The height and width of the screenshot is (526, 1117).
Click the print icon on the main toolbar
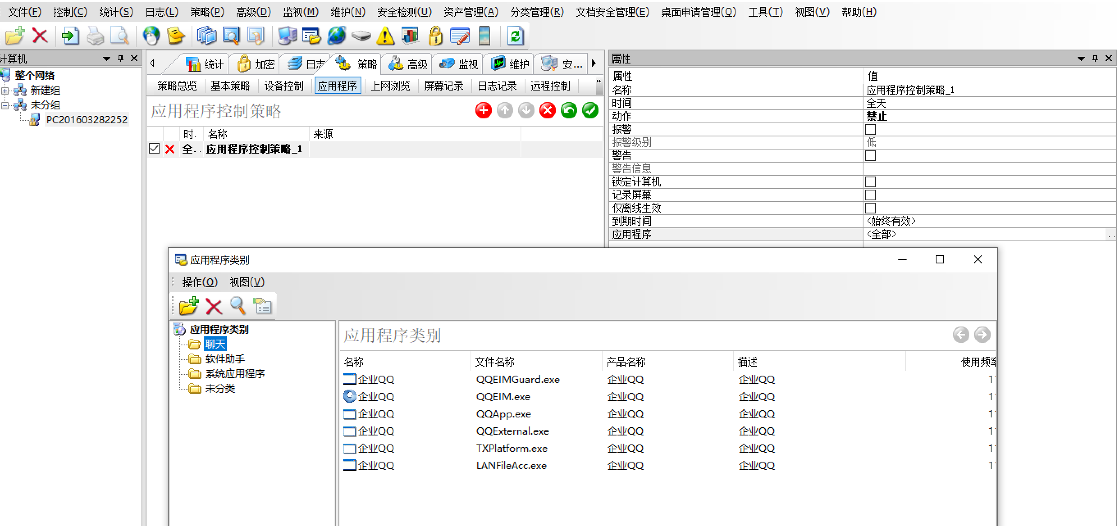(x=96, y=36)
